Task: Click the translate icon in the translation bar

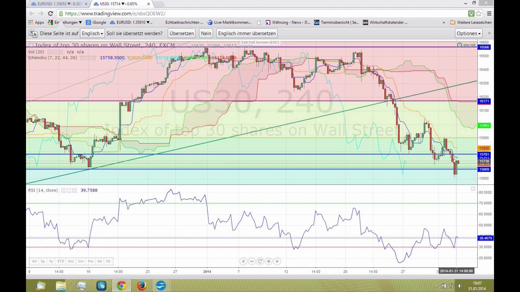Action: click(33, 33)
